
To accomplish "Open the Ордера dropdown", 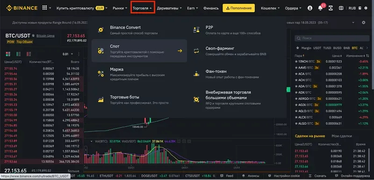I will [x=293, y=8].
